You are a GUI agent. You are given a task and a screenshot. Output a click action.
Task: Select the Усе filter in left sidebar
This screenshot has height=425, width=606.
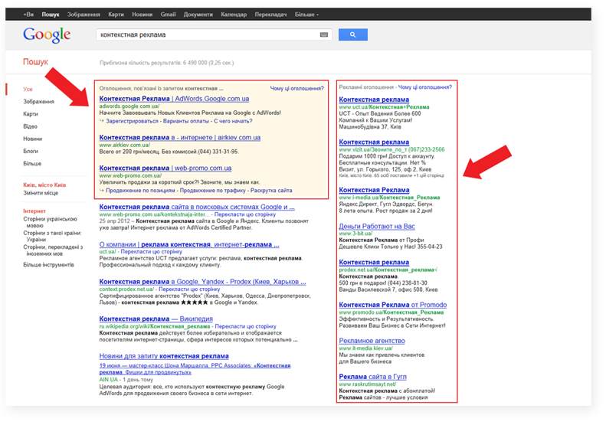tap(28, 90)
